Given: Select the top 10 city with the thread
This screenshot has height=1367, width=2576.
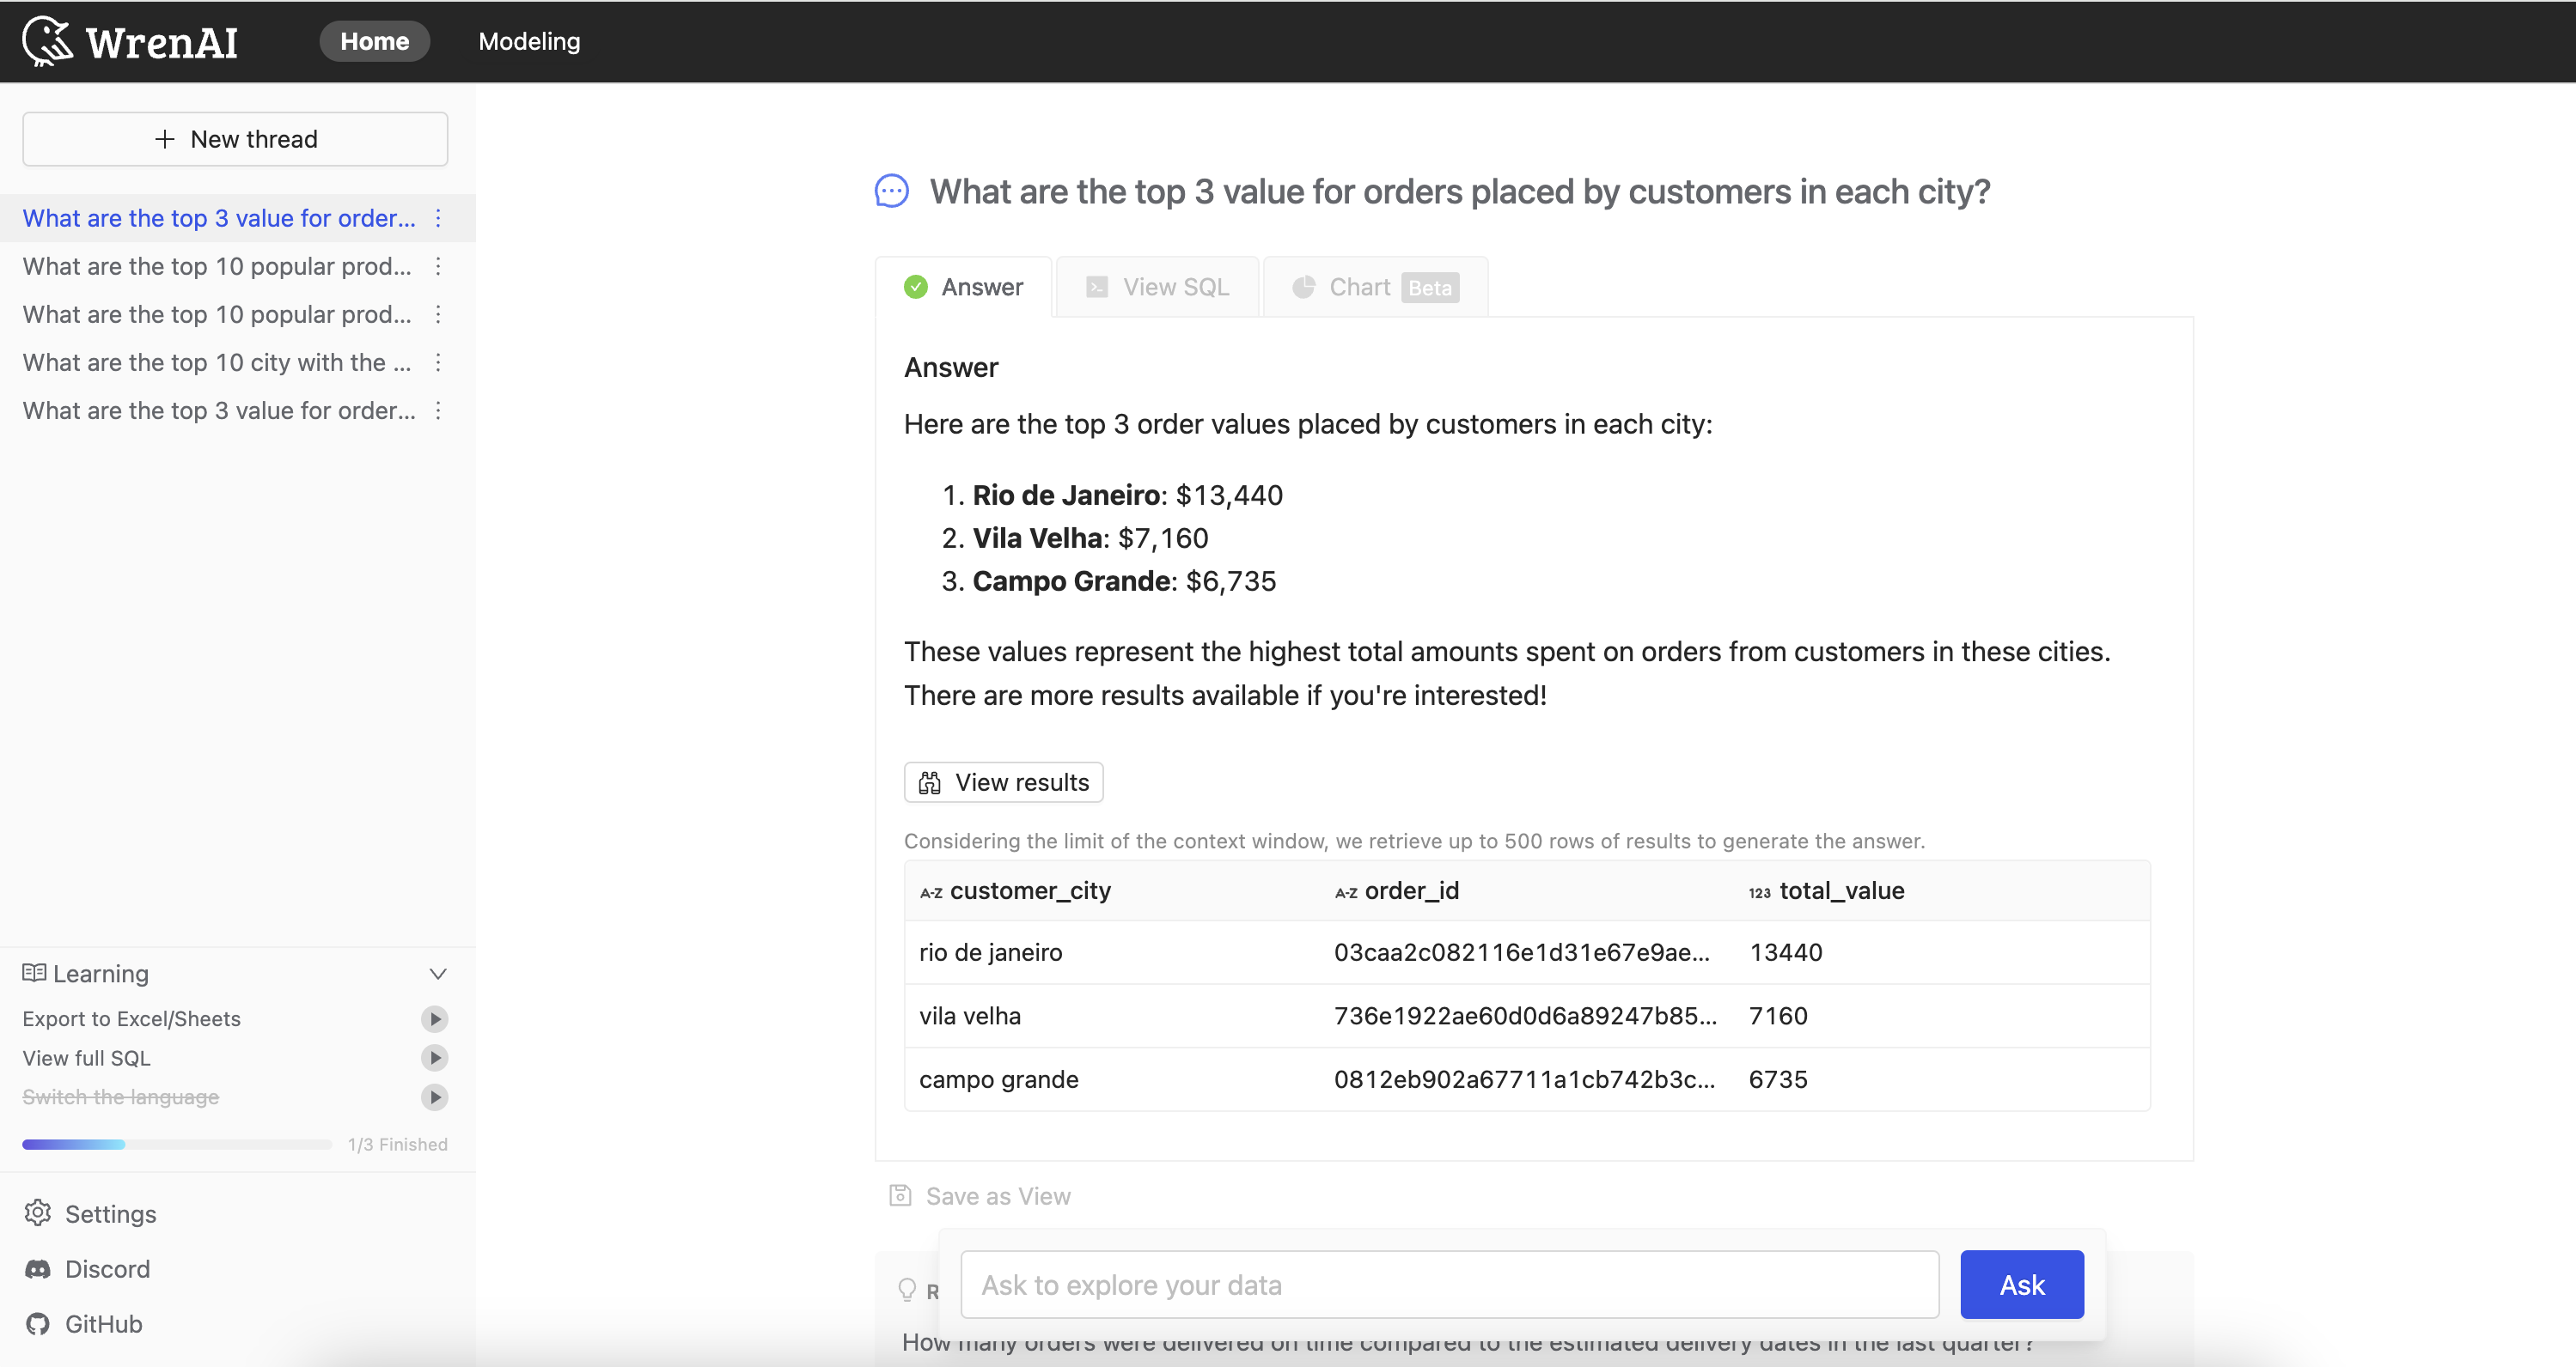Looking at the screenshot, I should [217, 361].
